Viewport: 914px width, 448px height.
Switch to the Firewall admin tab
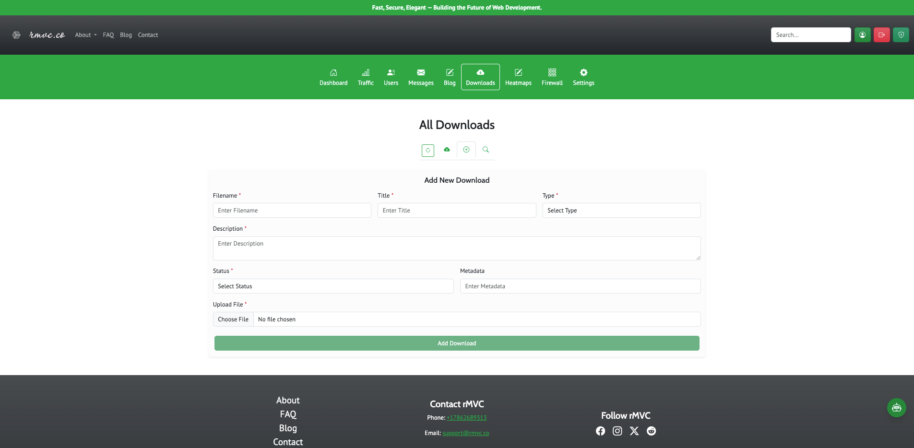point(552,77)
